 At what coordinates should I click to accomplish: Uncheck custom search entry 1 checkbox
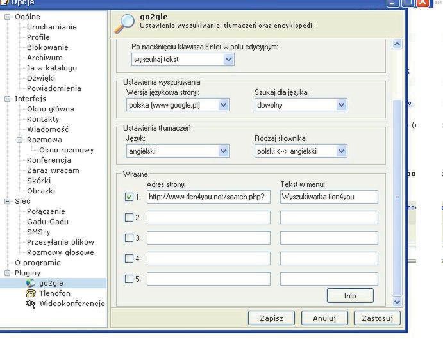(129, 197)
